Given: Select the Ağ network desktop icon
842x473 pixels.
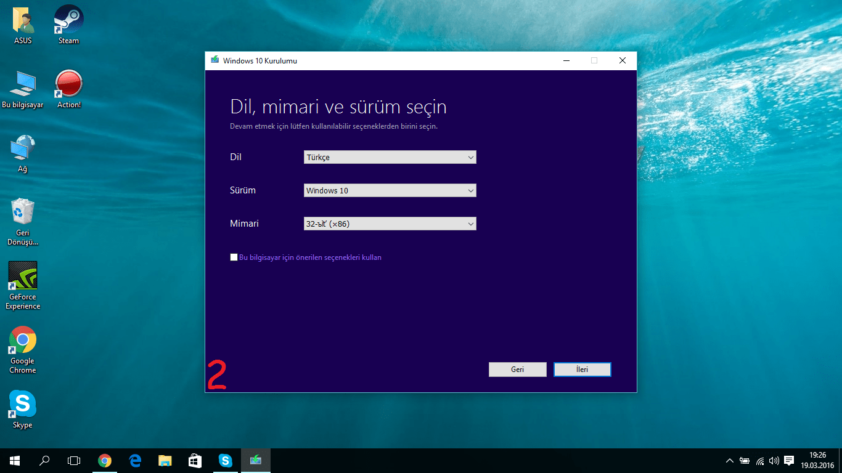Looking at the screenshot, I should [23, 154].
